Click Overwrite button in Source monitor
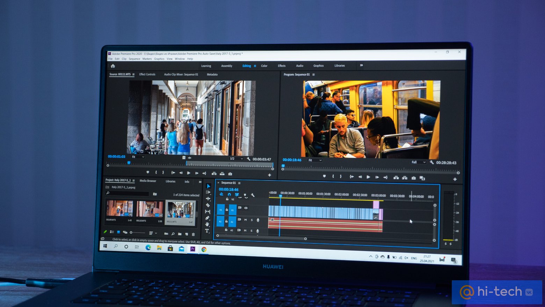Screen dimensions: 545x307 click(222, 173)
